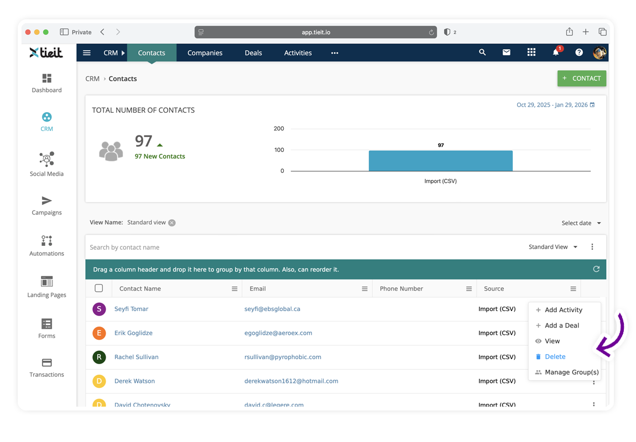Open the Dashboard from the sidebar

click(46, 83)
